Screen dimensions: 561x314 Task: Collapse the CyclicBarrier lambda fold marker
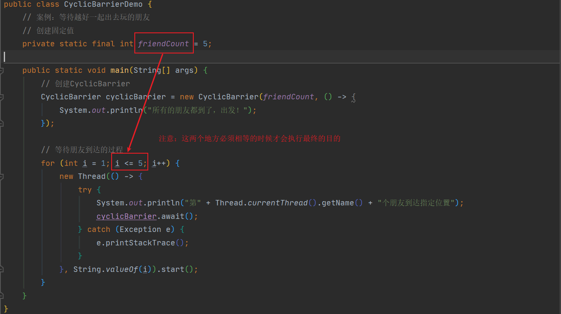pyautogui.click(x=2, y=97)
